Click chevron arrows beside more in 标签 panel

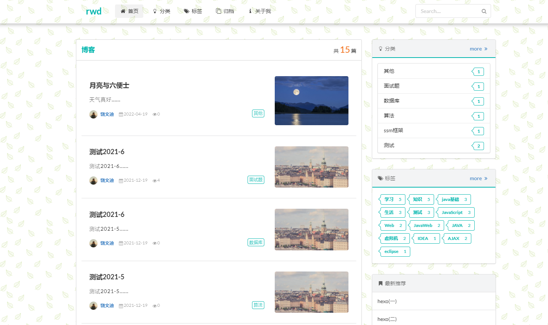coord(486,178)
